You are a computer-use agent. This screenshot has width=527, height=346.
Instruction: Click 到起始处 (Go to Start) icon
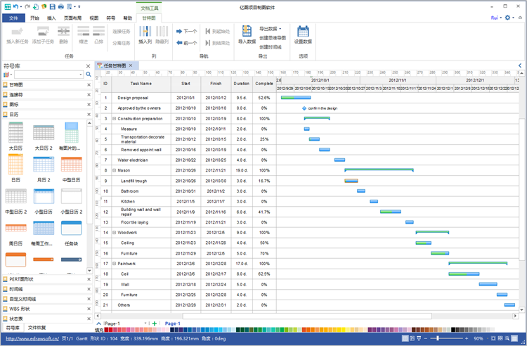click(208, 31)
